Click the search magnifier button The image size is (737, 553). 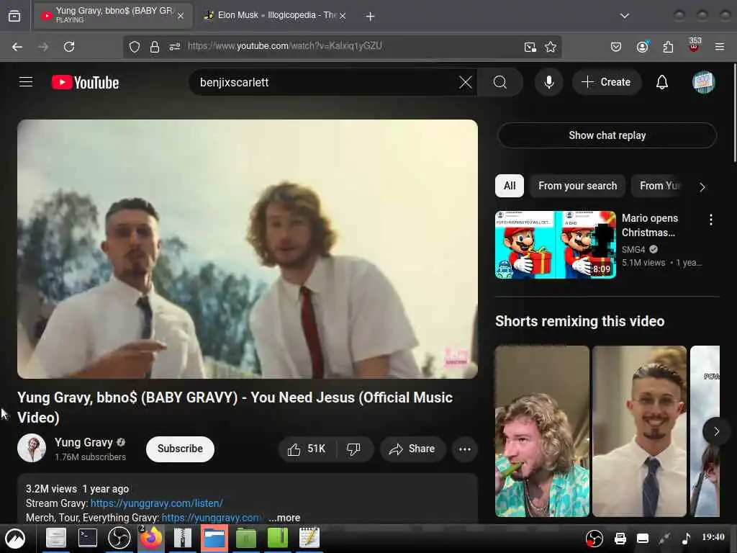click(500, 82)
